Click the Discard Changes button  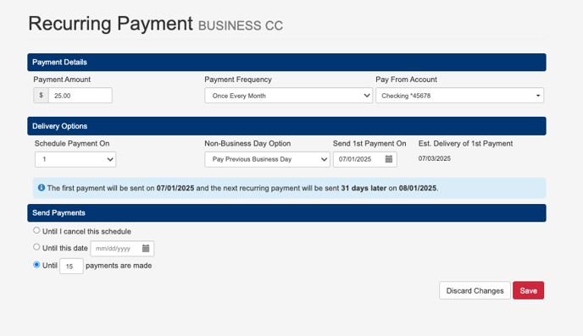point(475,290)
